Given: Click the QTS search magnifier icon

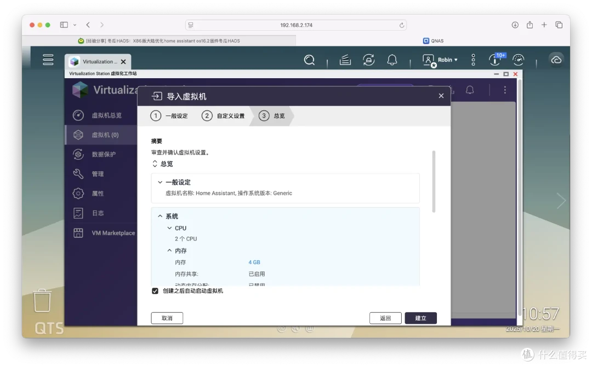Looking at the screenshot, I should tap(309, 60).
